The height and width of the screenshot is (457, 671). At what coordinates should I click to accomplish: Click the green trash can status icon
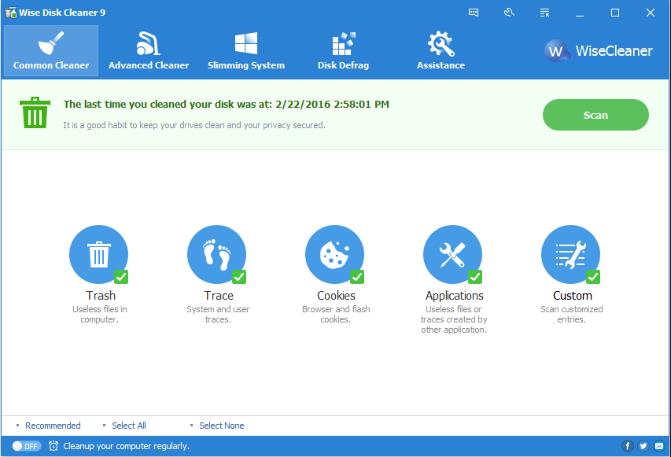coord(35,112)
